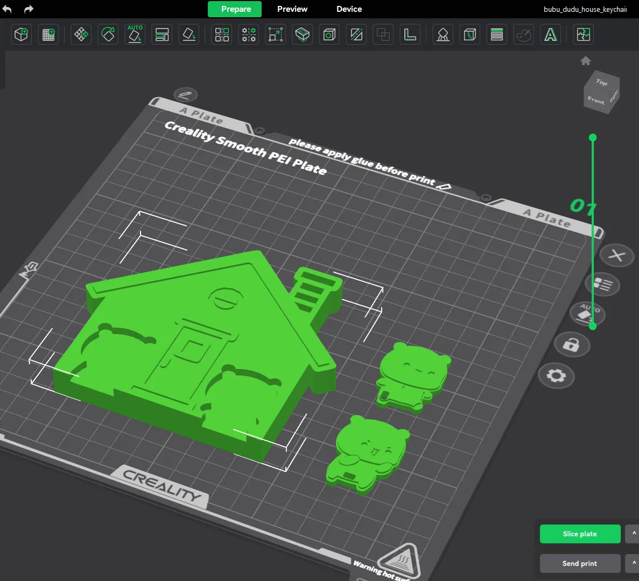Viewport: 639px width, 581px height.
Task: Expand the arrow beside Send print
Action: pos(633,563)
